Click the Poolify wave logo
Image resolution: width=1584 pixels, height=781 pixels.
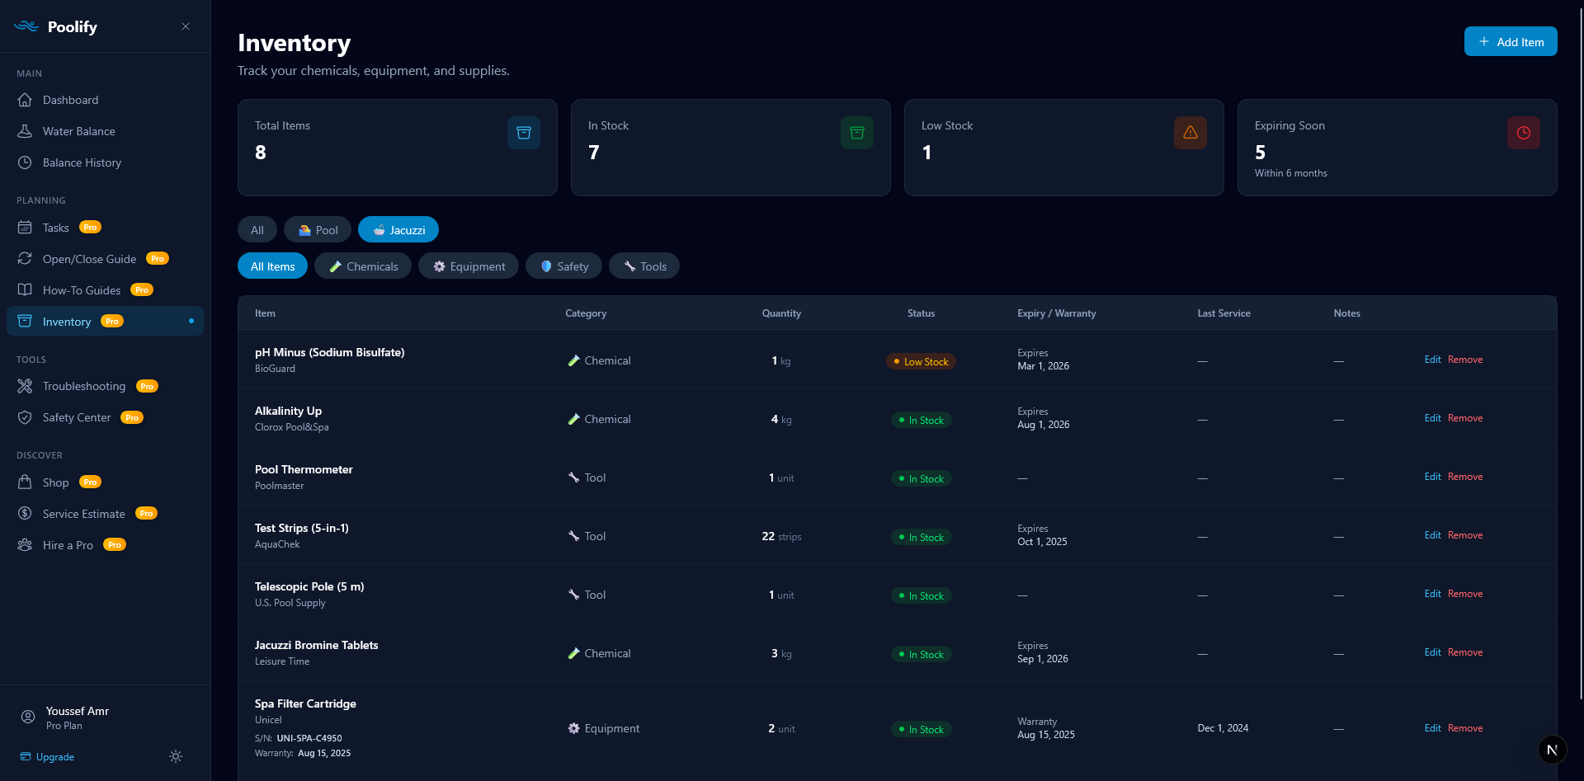coord(26,26)
